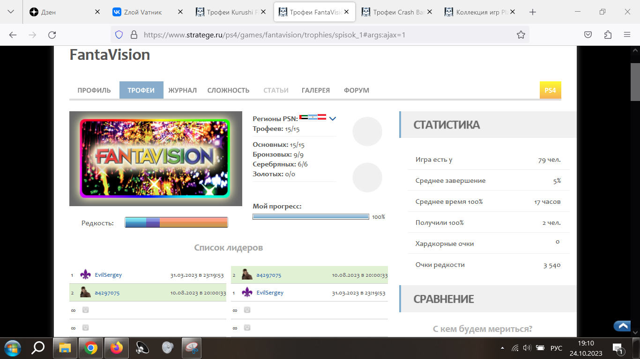Go back to previous page
The image size is (640, 359).
pyautogui.click(x=13, y=35)
